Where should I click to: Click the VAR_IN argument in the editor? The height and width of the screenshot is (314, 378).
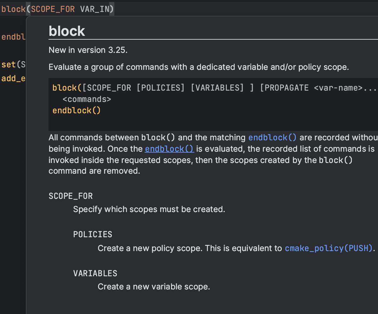(x=94, y=9)
